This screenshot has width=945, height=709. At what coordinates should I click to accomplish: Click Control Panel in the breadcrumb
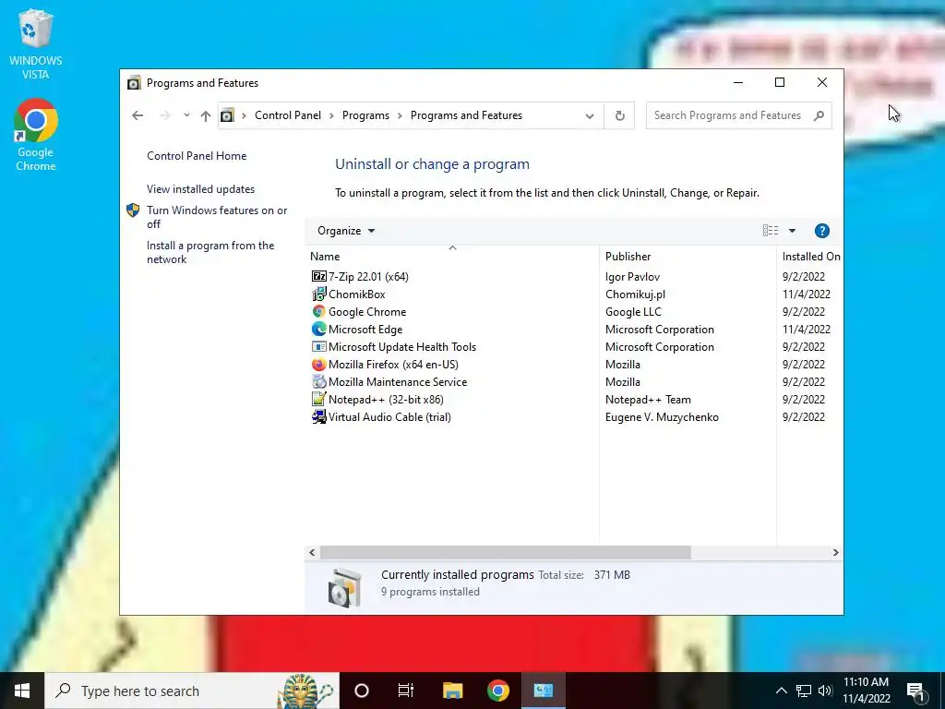288,115
